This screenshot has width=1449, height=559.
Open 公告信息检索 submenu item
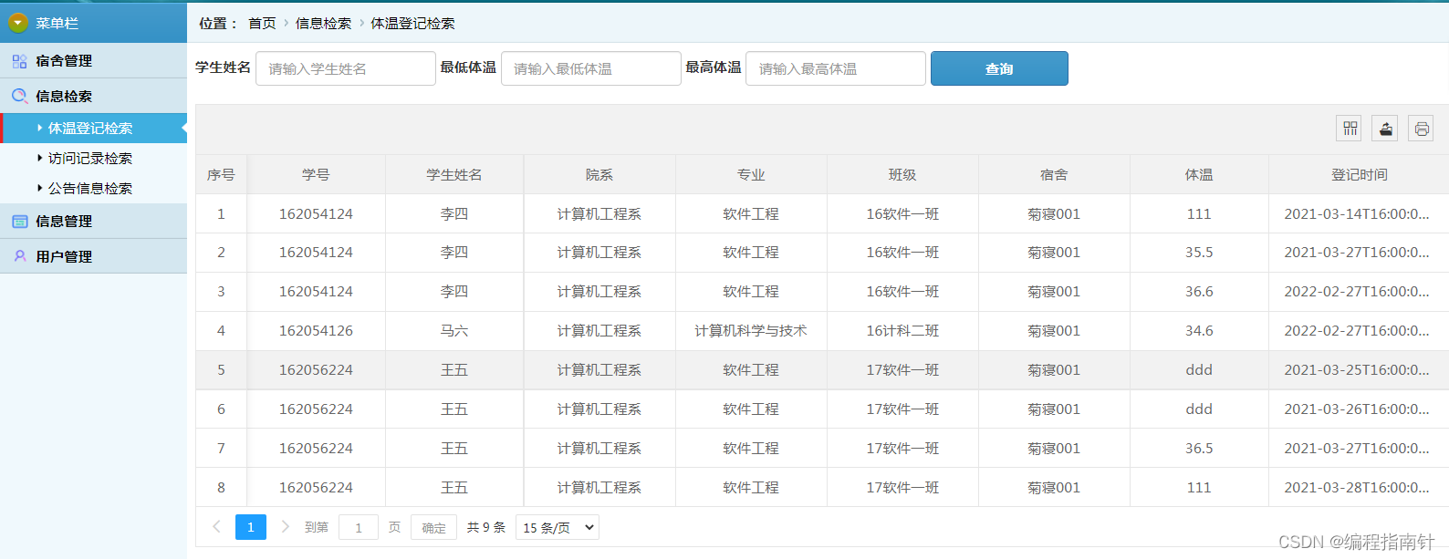pos(93,189)
